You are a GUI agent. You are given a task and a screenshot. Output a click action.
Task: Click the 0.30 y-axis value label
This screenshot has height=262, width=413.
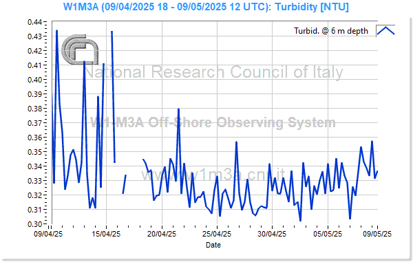point(35,224)
